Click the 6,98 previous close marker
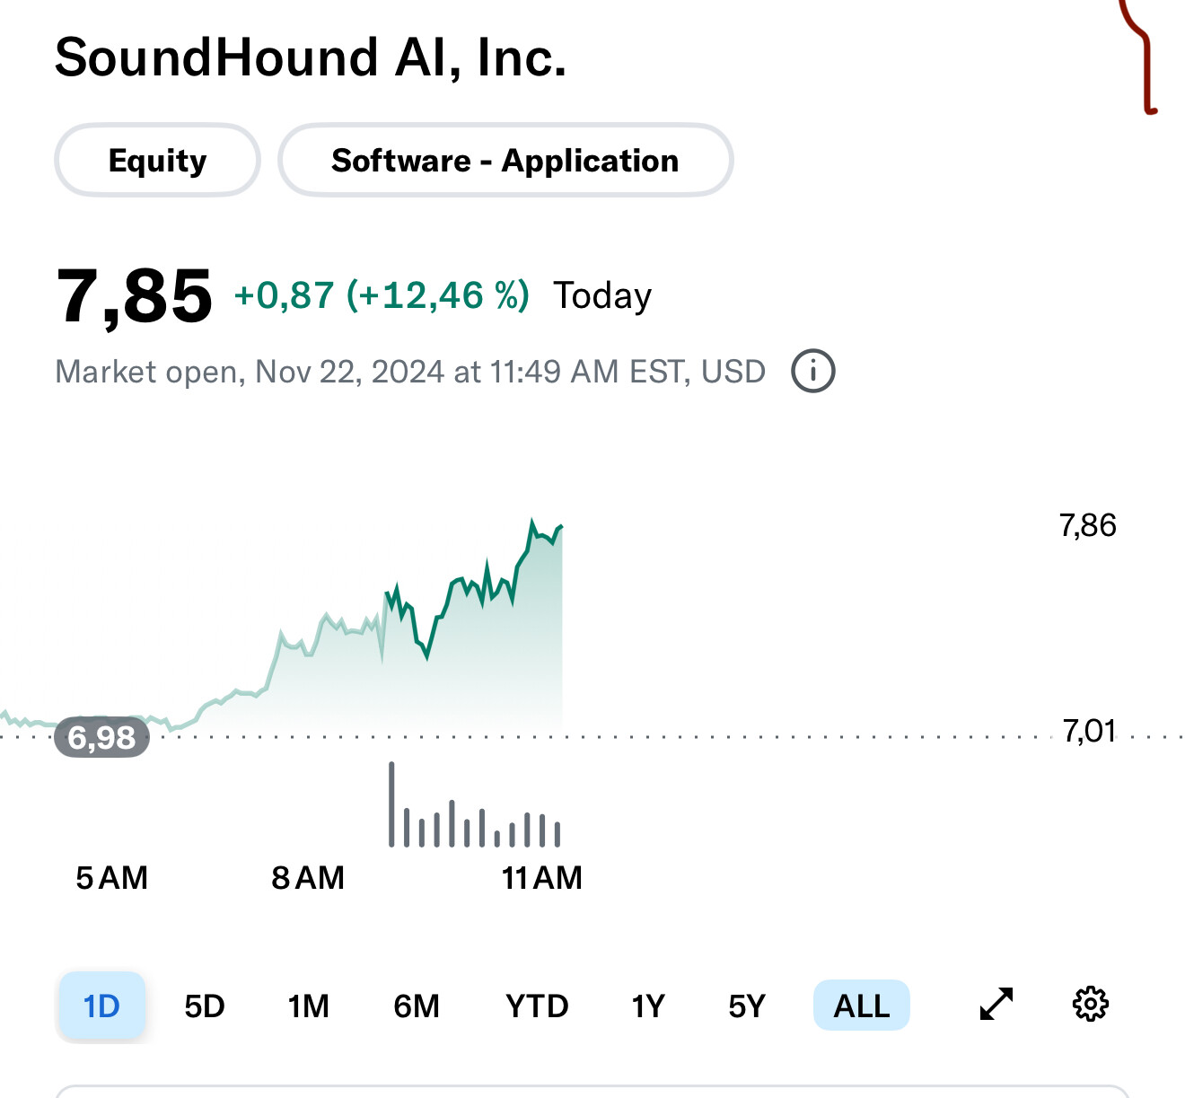 [x=101, y=737]
